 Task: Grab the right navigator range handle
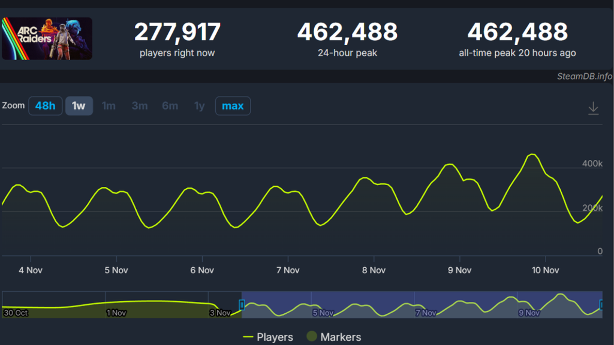click(601, 305)
